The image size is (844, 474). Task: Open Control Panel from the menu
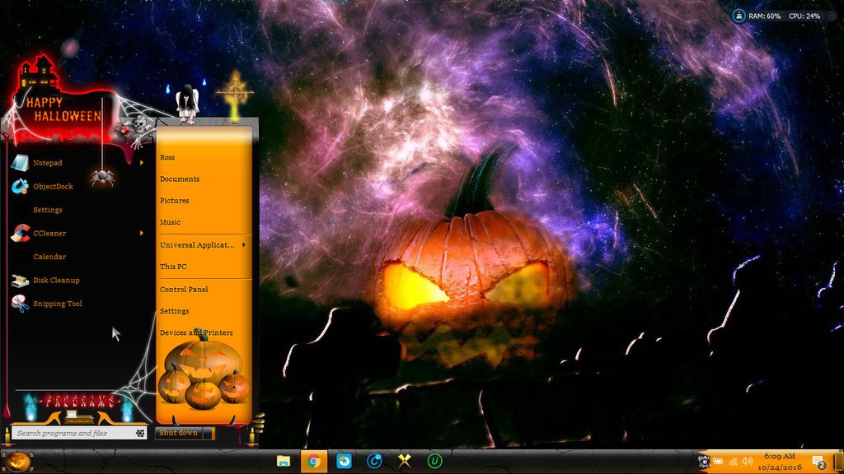coord(184,290)
